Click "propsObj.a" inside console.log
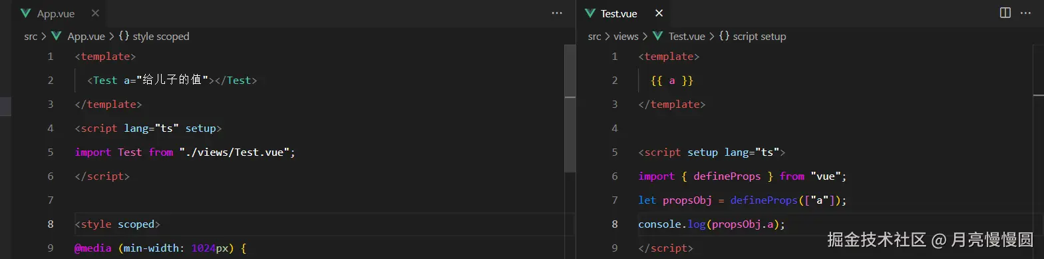This screenshot has width=1044, height=259. [743, 224]
